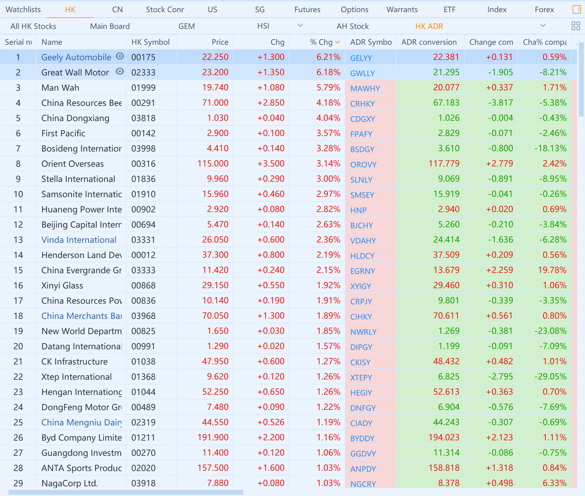585x496 pixels.
Task: Open AH Stock sub-tab
Action: click(352, 26)
